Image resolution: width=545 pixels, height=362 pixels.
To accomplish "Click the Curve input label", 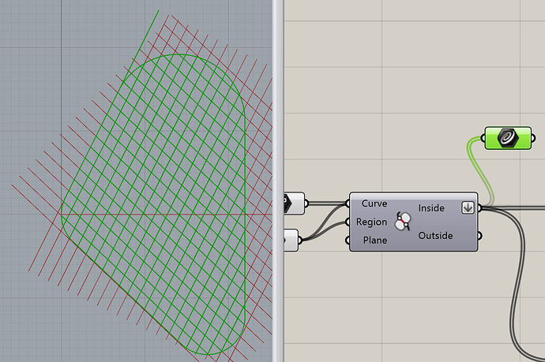I will coord(374,203).
